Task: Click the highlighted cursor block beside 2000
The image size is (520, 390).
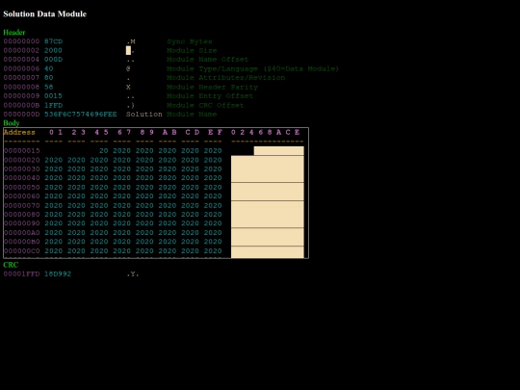Action: [128, 50]
